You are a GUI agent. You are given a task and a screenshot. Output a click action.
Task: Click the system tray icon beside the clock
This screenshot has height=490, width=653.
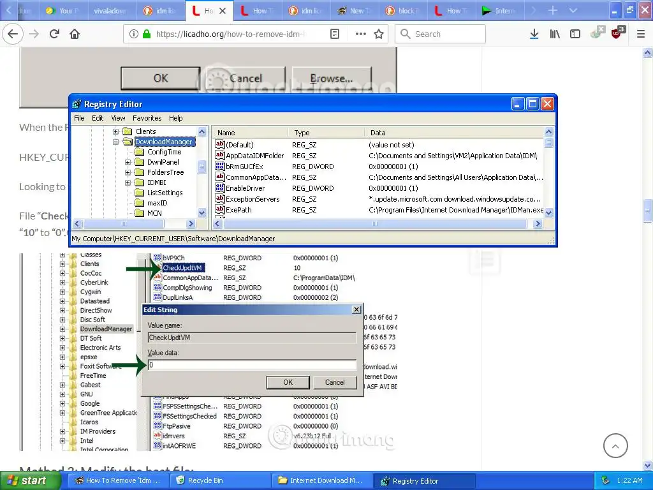[x=606, y=480]
